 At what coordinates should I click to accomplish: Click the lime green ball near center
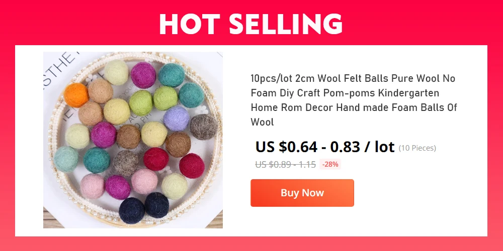(141, 103)
